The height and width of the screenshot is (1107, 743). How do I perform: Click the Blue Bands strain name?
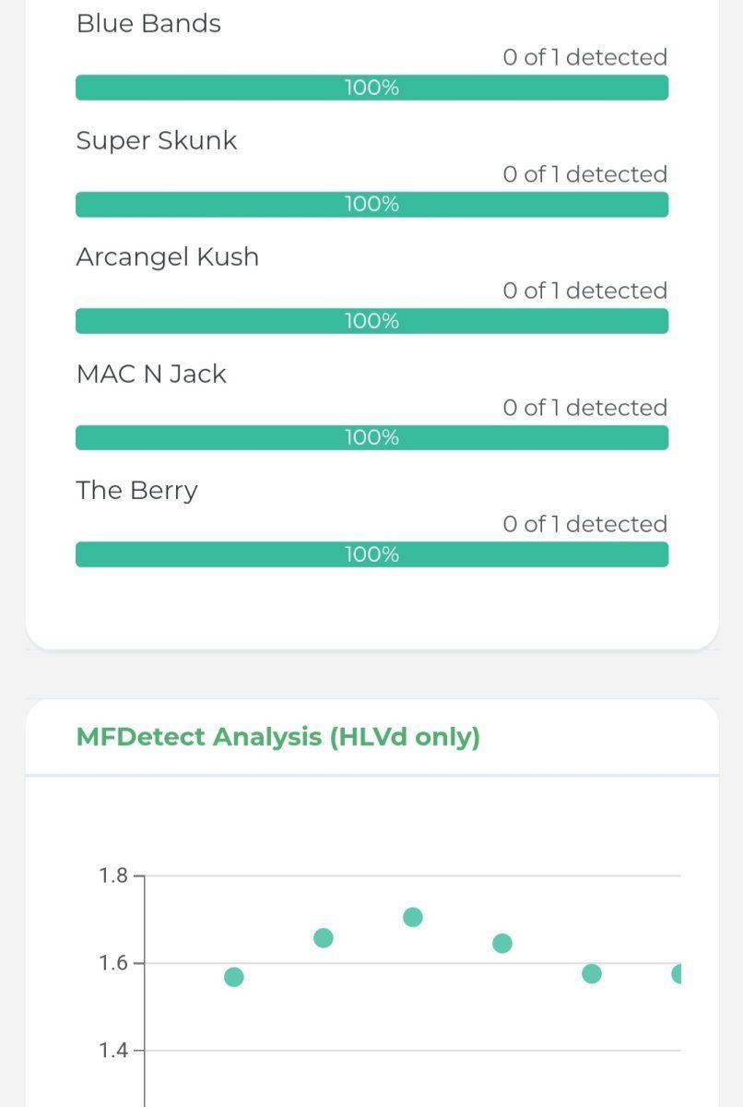(x=148, y=24)
